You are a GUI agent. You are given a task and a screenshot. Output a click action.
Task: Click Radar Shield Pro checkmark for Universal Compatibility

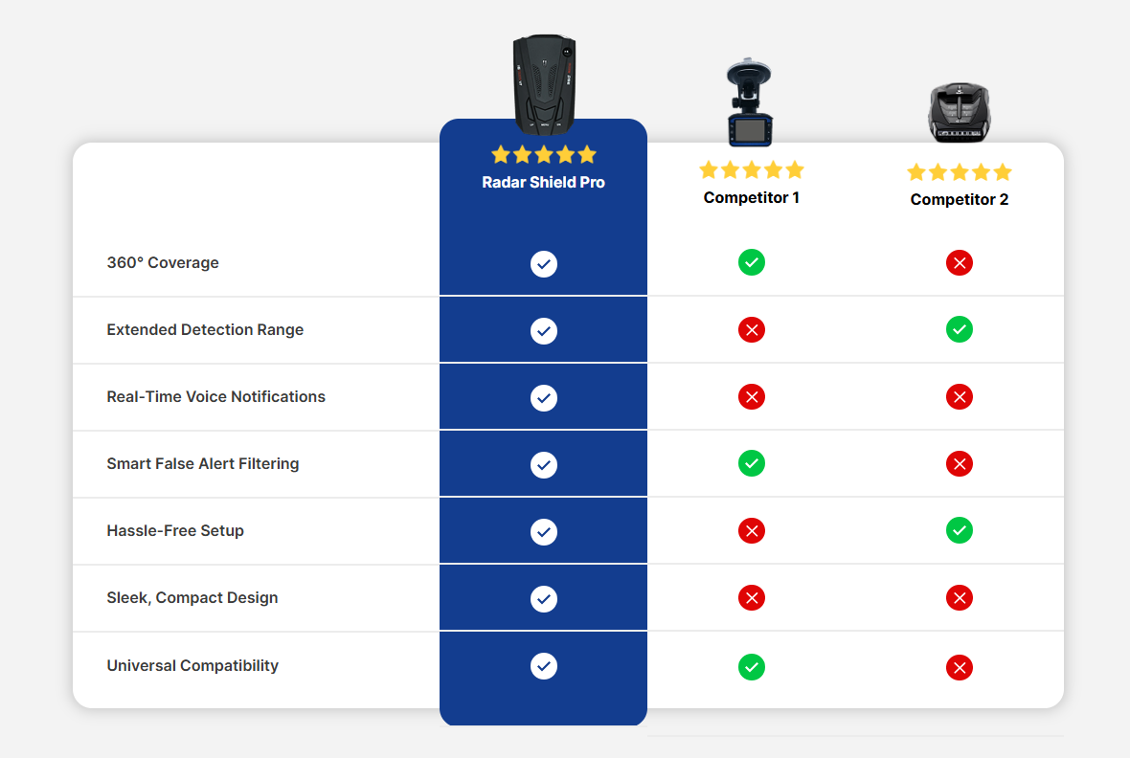point(544,666)
